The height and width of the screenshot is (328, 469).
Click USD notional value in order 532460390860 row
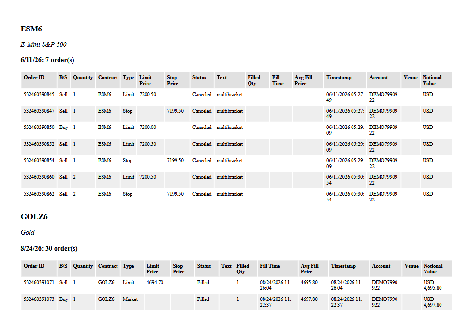[x=428, y=177]
